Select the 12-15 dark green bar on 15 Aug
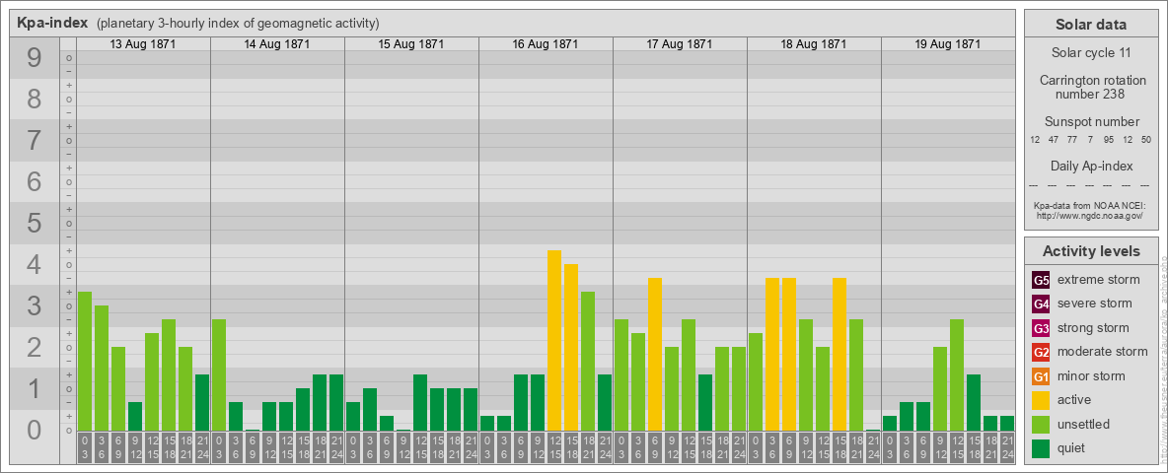This screenshot has width=1168, height=473. (420, 402)
